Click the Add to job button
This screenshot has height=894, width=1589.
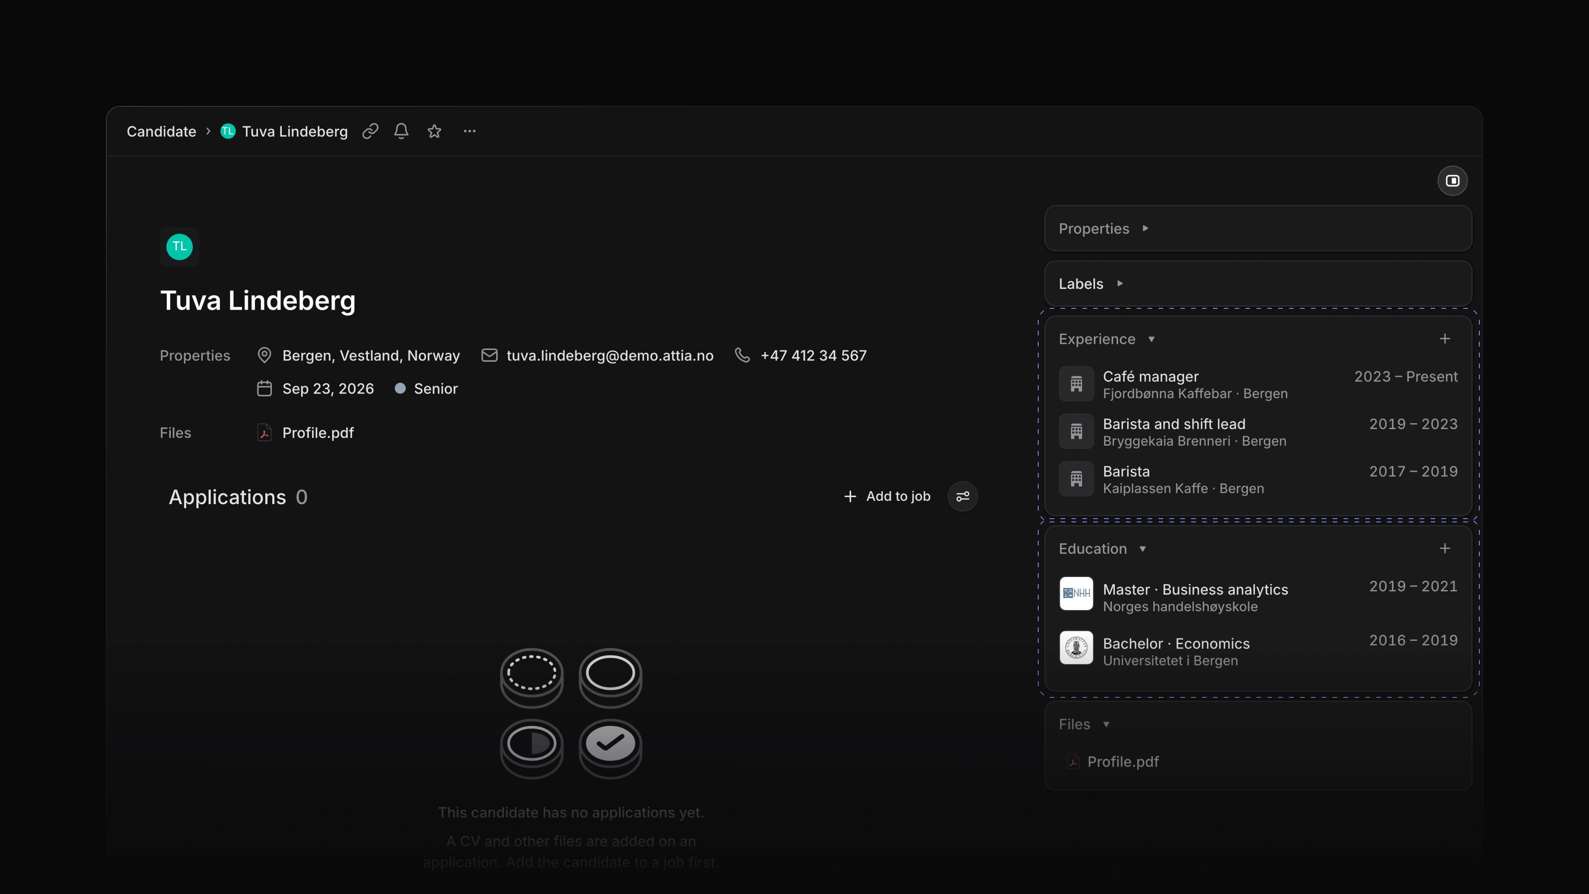[x=887, y=497]
